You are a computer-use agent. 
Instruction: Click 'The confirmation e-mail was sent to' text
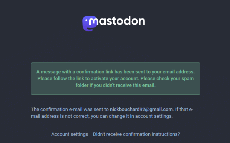[70, 110]
